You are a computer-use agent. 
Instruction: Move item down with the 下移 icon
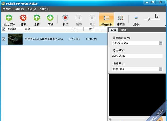[x=50, y=18]
